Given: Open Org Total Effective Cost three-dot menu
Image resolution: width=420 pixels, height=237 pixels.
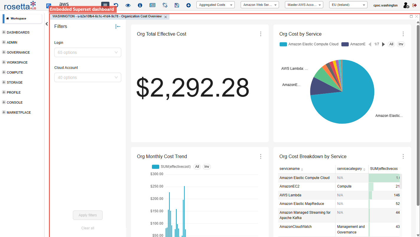Looking at the screenshot, I should [x=260, y=34].
